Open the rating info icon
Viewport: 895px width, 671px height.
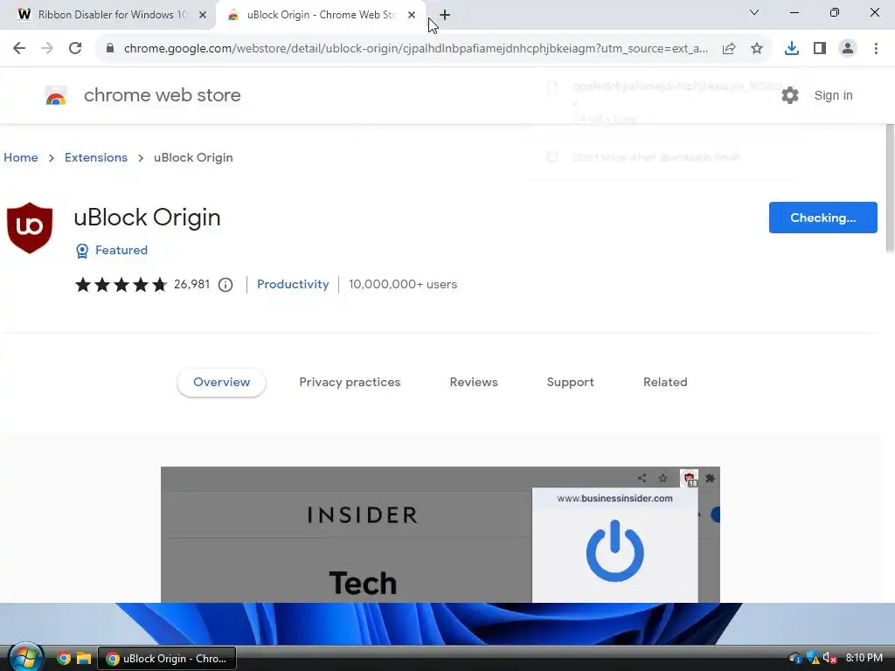pyautogui.click(x=225, y=284)
